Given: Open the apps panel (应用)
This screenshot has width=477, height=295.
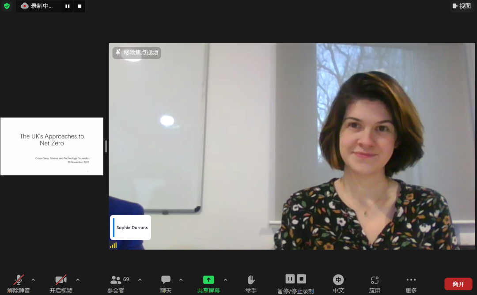Looking at the screenshot, I should [375, 283].
